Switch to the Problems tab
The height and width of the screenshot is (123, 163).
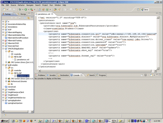[x=40, y=75]
